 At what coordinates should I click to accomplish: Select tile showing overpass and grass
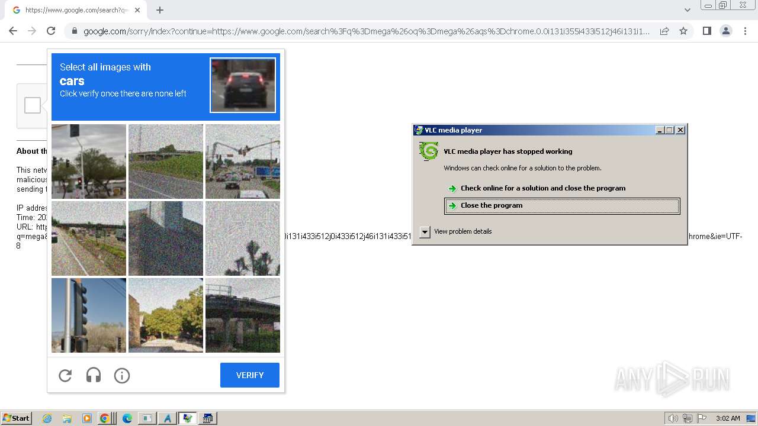pos(166,162)
